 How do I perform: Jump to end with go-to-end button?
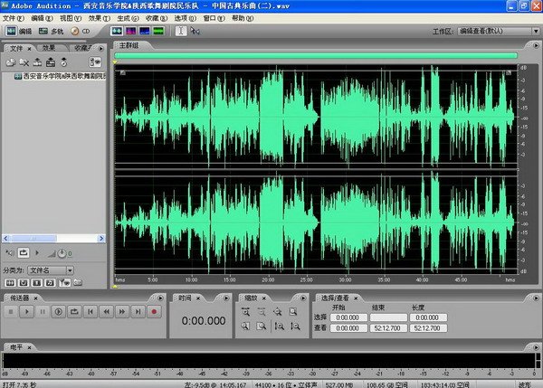[137, 311]
